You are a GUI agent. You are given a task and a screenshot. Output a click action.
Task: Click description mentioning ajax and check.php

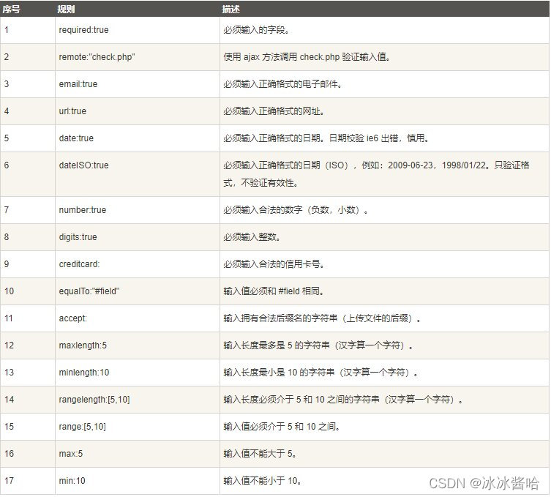click(x=307, y=57)
